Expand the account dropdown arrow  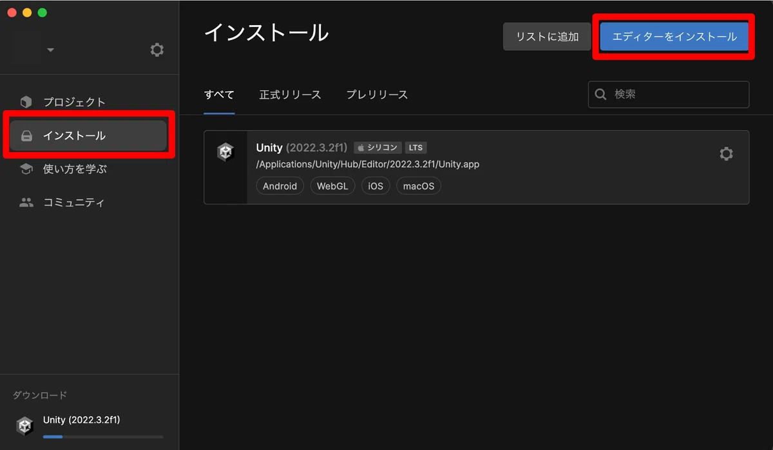point(51,50)
